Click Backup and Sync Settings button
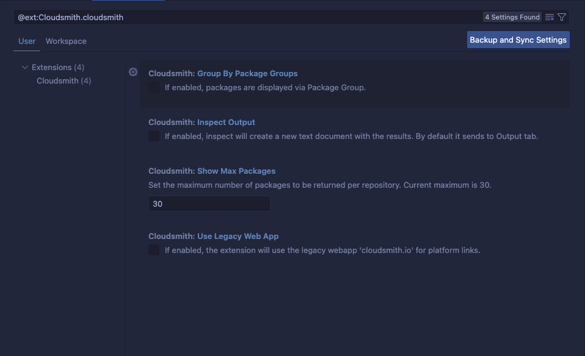Screen dimensions: 585x356 [518, 40]
